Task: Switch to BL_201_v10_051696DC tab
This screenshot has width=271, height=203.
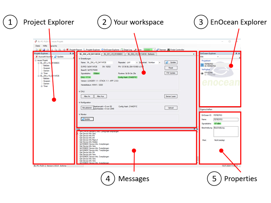Action: click(x=113, y=54)
